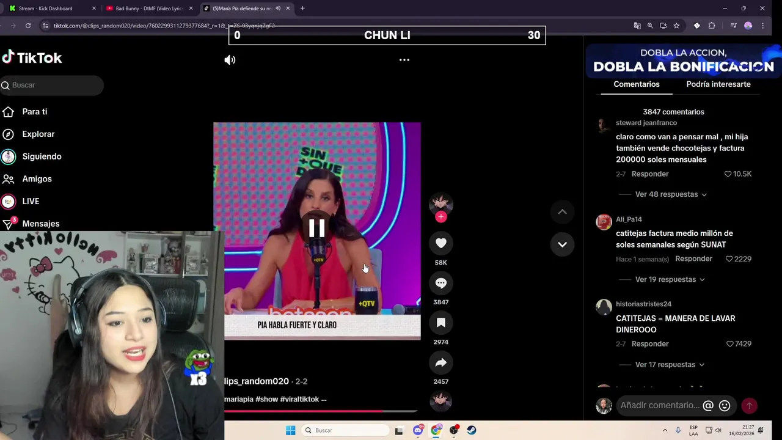This screenshot has height=440, width=782.
Task: Open Windows Start menu
Action: tap(291, 430)
